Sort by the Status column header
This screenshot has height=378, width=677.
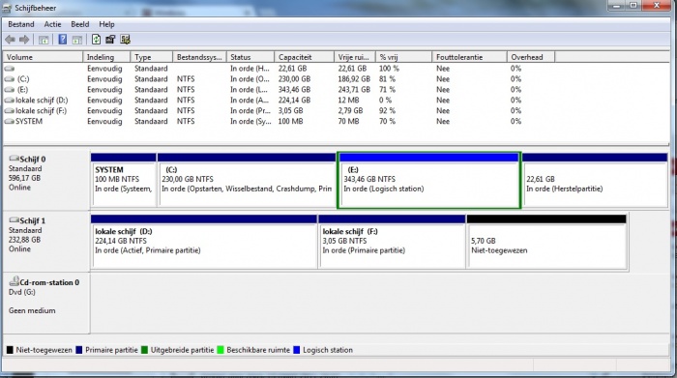coord(250,57)
